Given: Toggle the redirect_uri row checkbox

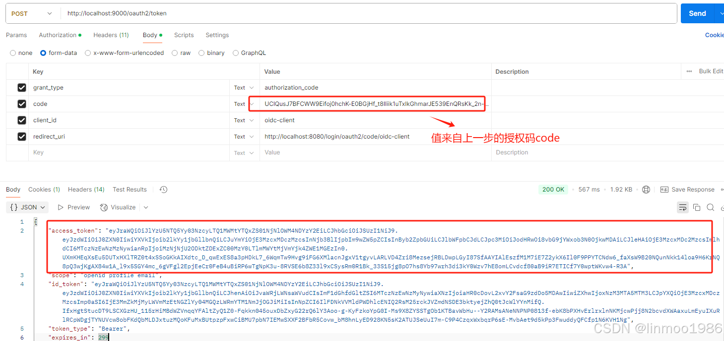Looking at the screenshot, I should (22, 137).
